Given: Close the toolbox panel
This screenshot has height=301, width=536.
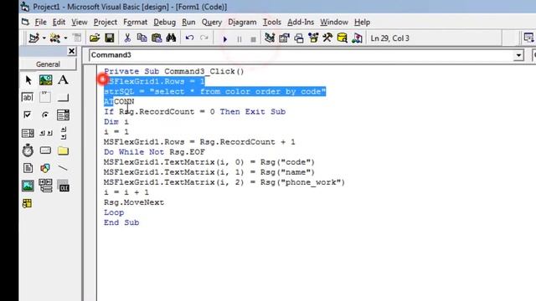Looking at the screenshot, I should point(71,51).
